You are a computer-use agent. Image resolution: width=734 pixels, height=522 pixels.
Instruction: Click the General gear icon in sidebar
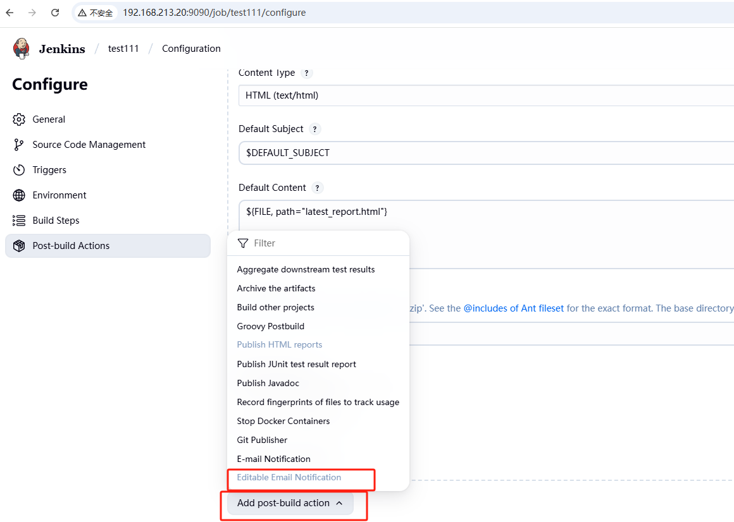tap(19, 119)
